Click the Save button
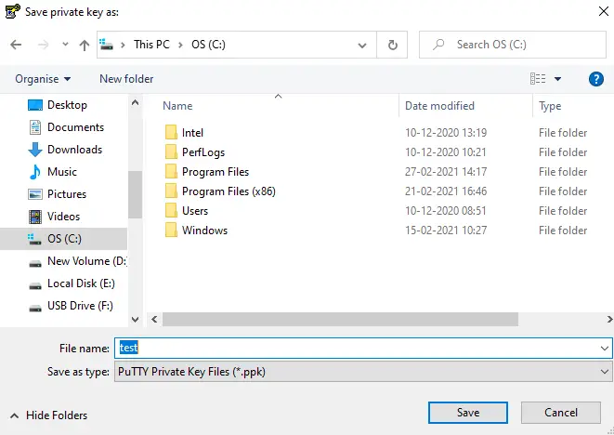This screenshot has width=614, height=435. (468, 413)
